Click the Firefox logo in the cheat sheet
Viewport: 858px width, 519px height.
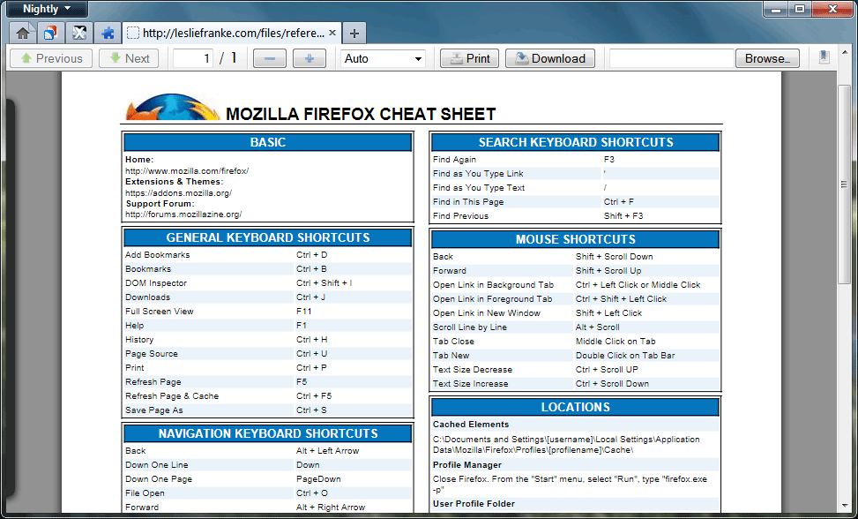[x=172, y=108]
